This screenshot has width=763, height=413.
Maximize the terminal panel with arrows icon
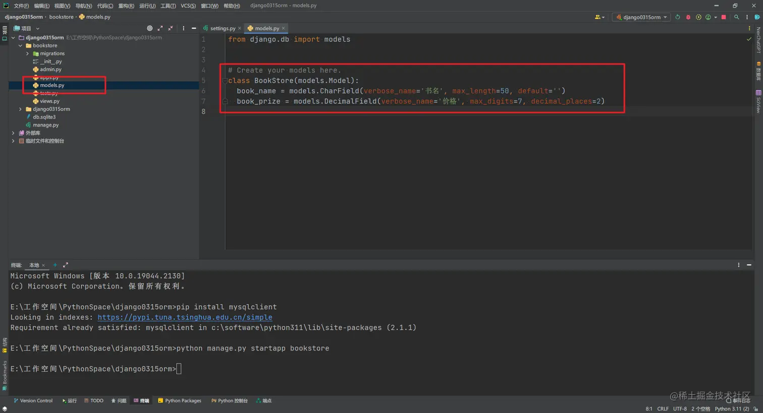click(66, 265)
